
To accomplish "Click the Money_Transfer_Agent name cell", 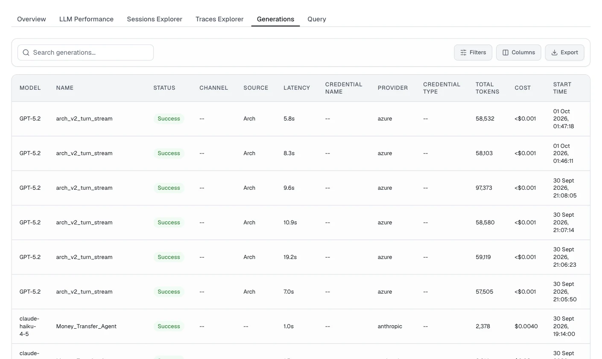I will point(86,327).
